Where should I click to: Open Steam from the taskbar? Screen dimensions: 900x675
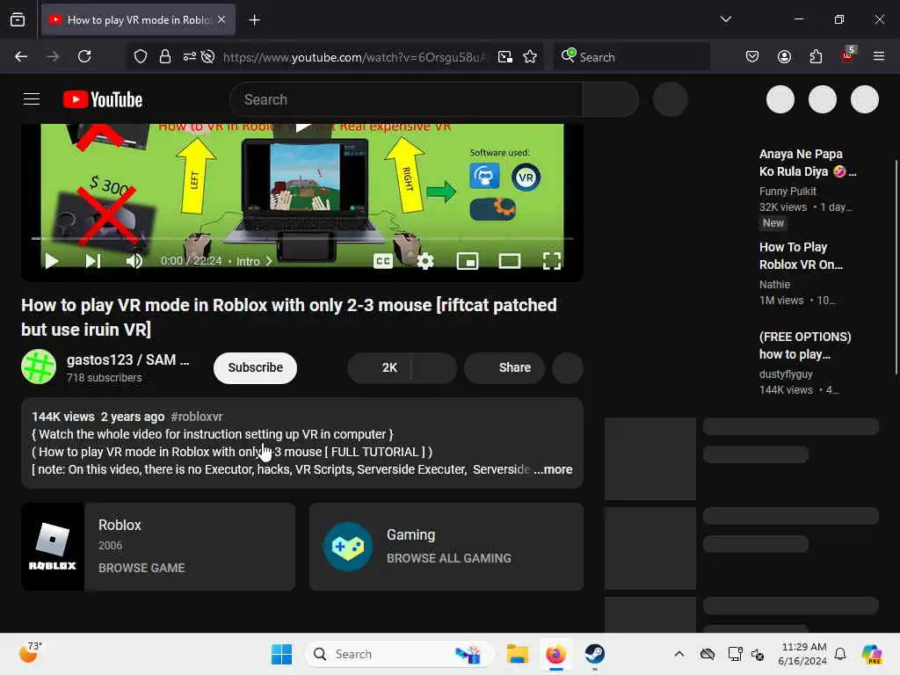pyautogui.click(x=595, y=654)
